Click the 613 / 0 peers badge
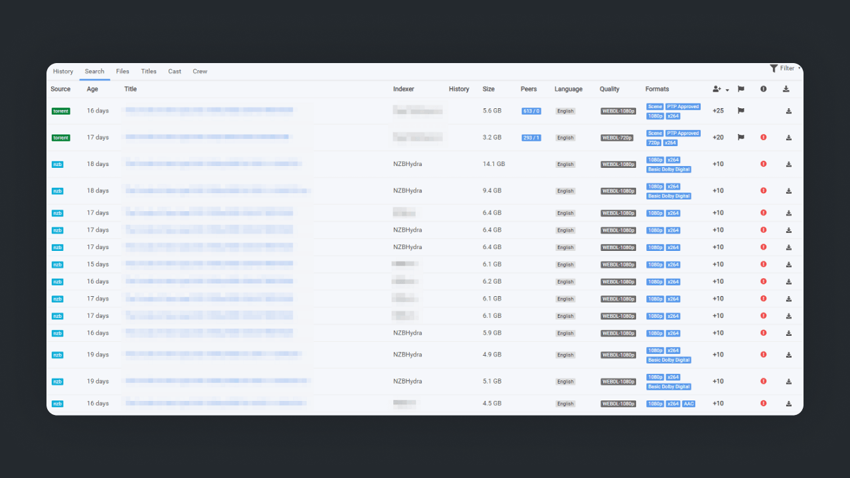The width and height of the screenshot is (850, 478). [x=531, y=112]
